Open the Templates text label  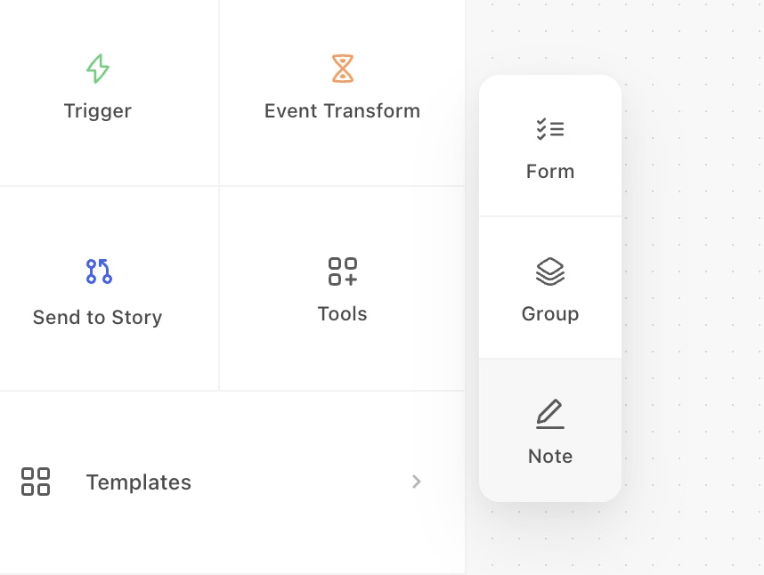point(139,482)
